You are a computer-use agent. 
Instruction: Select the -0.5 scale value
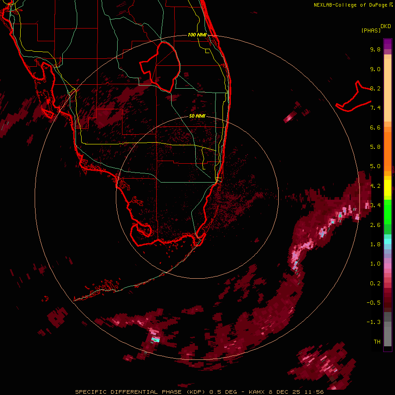pos(373,303)
